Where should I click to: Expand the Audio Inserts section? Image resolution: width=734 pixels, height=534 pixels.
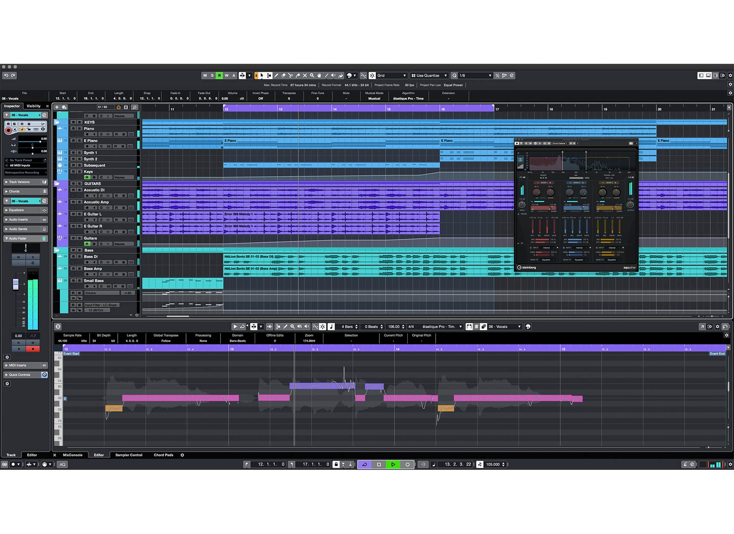coord(26,220)
